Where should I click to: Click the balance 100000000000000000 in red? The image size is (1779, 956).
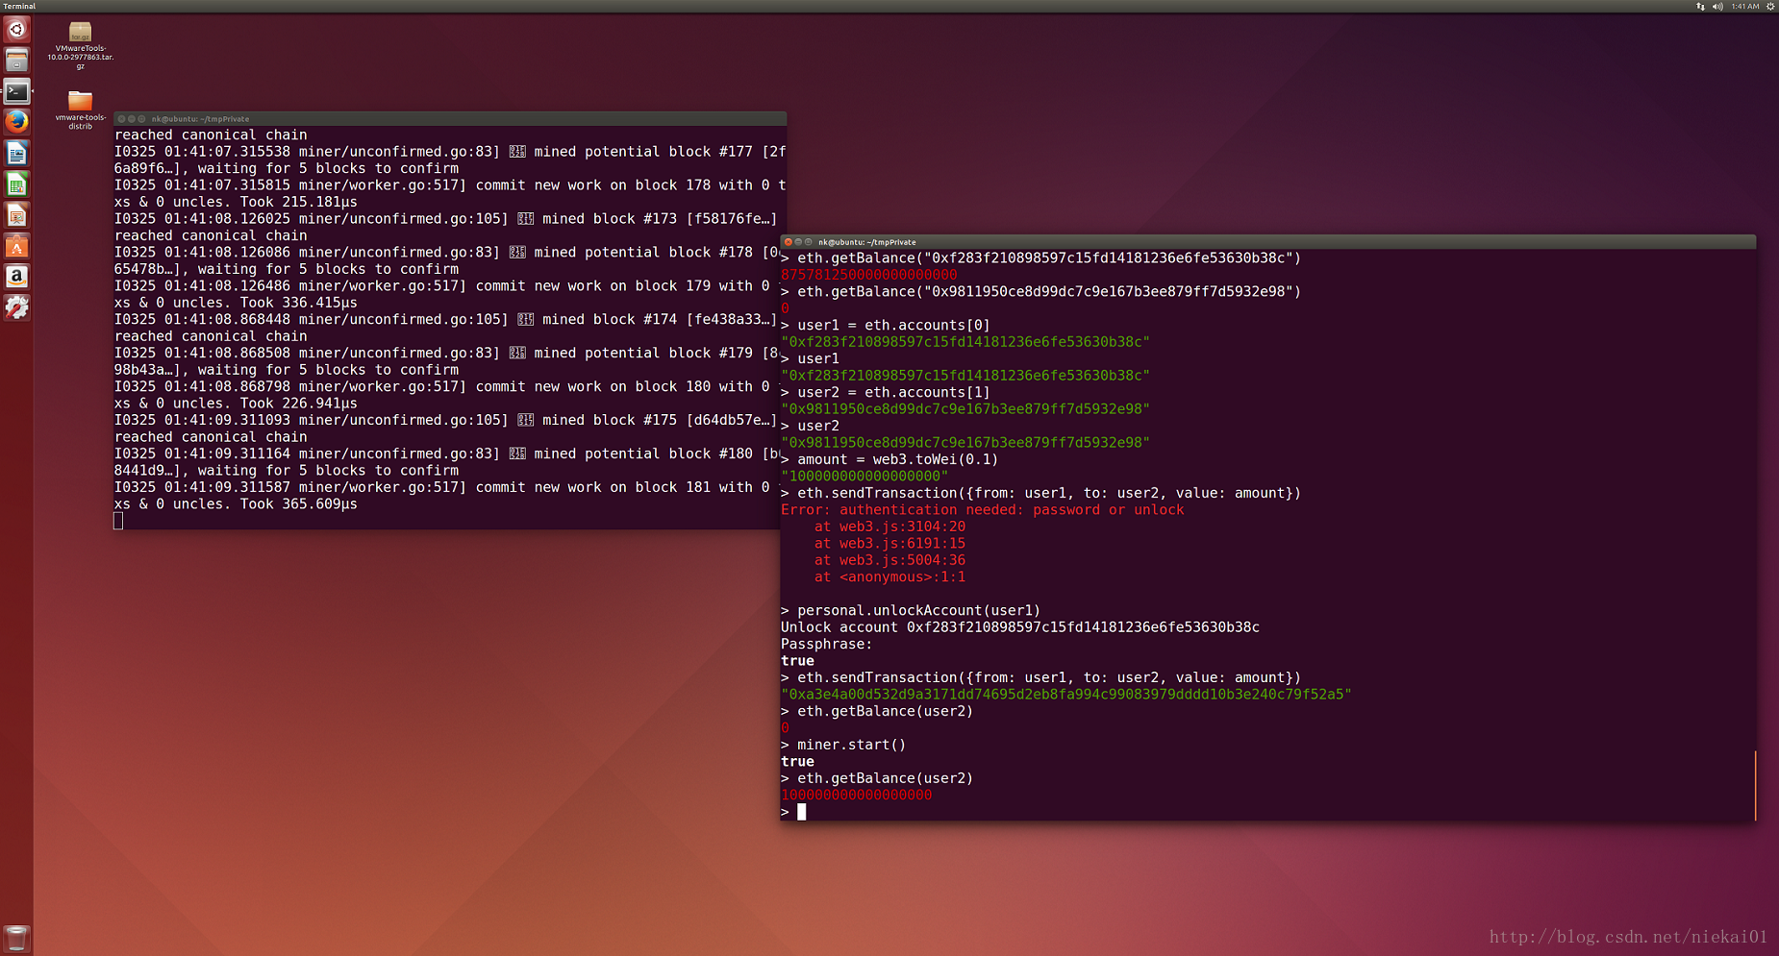pyautogui.click(x=856, y=795)
